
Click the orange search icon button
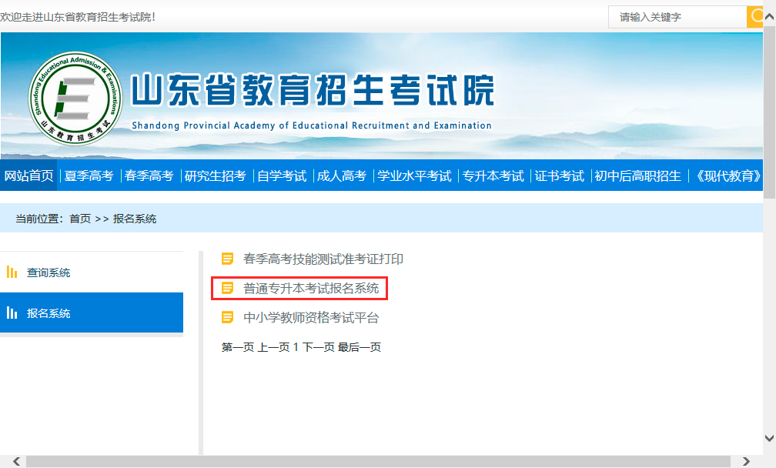[754, 17]
